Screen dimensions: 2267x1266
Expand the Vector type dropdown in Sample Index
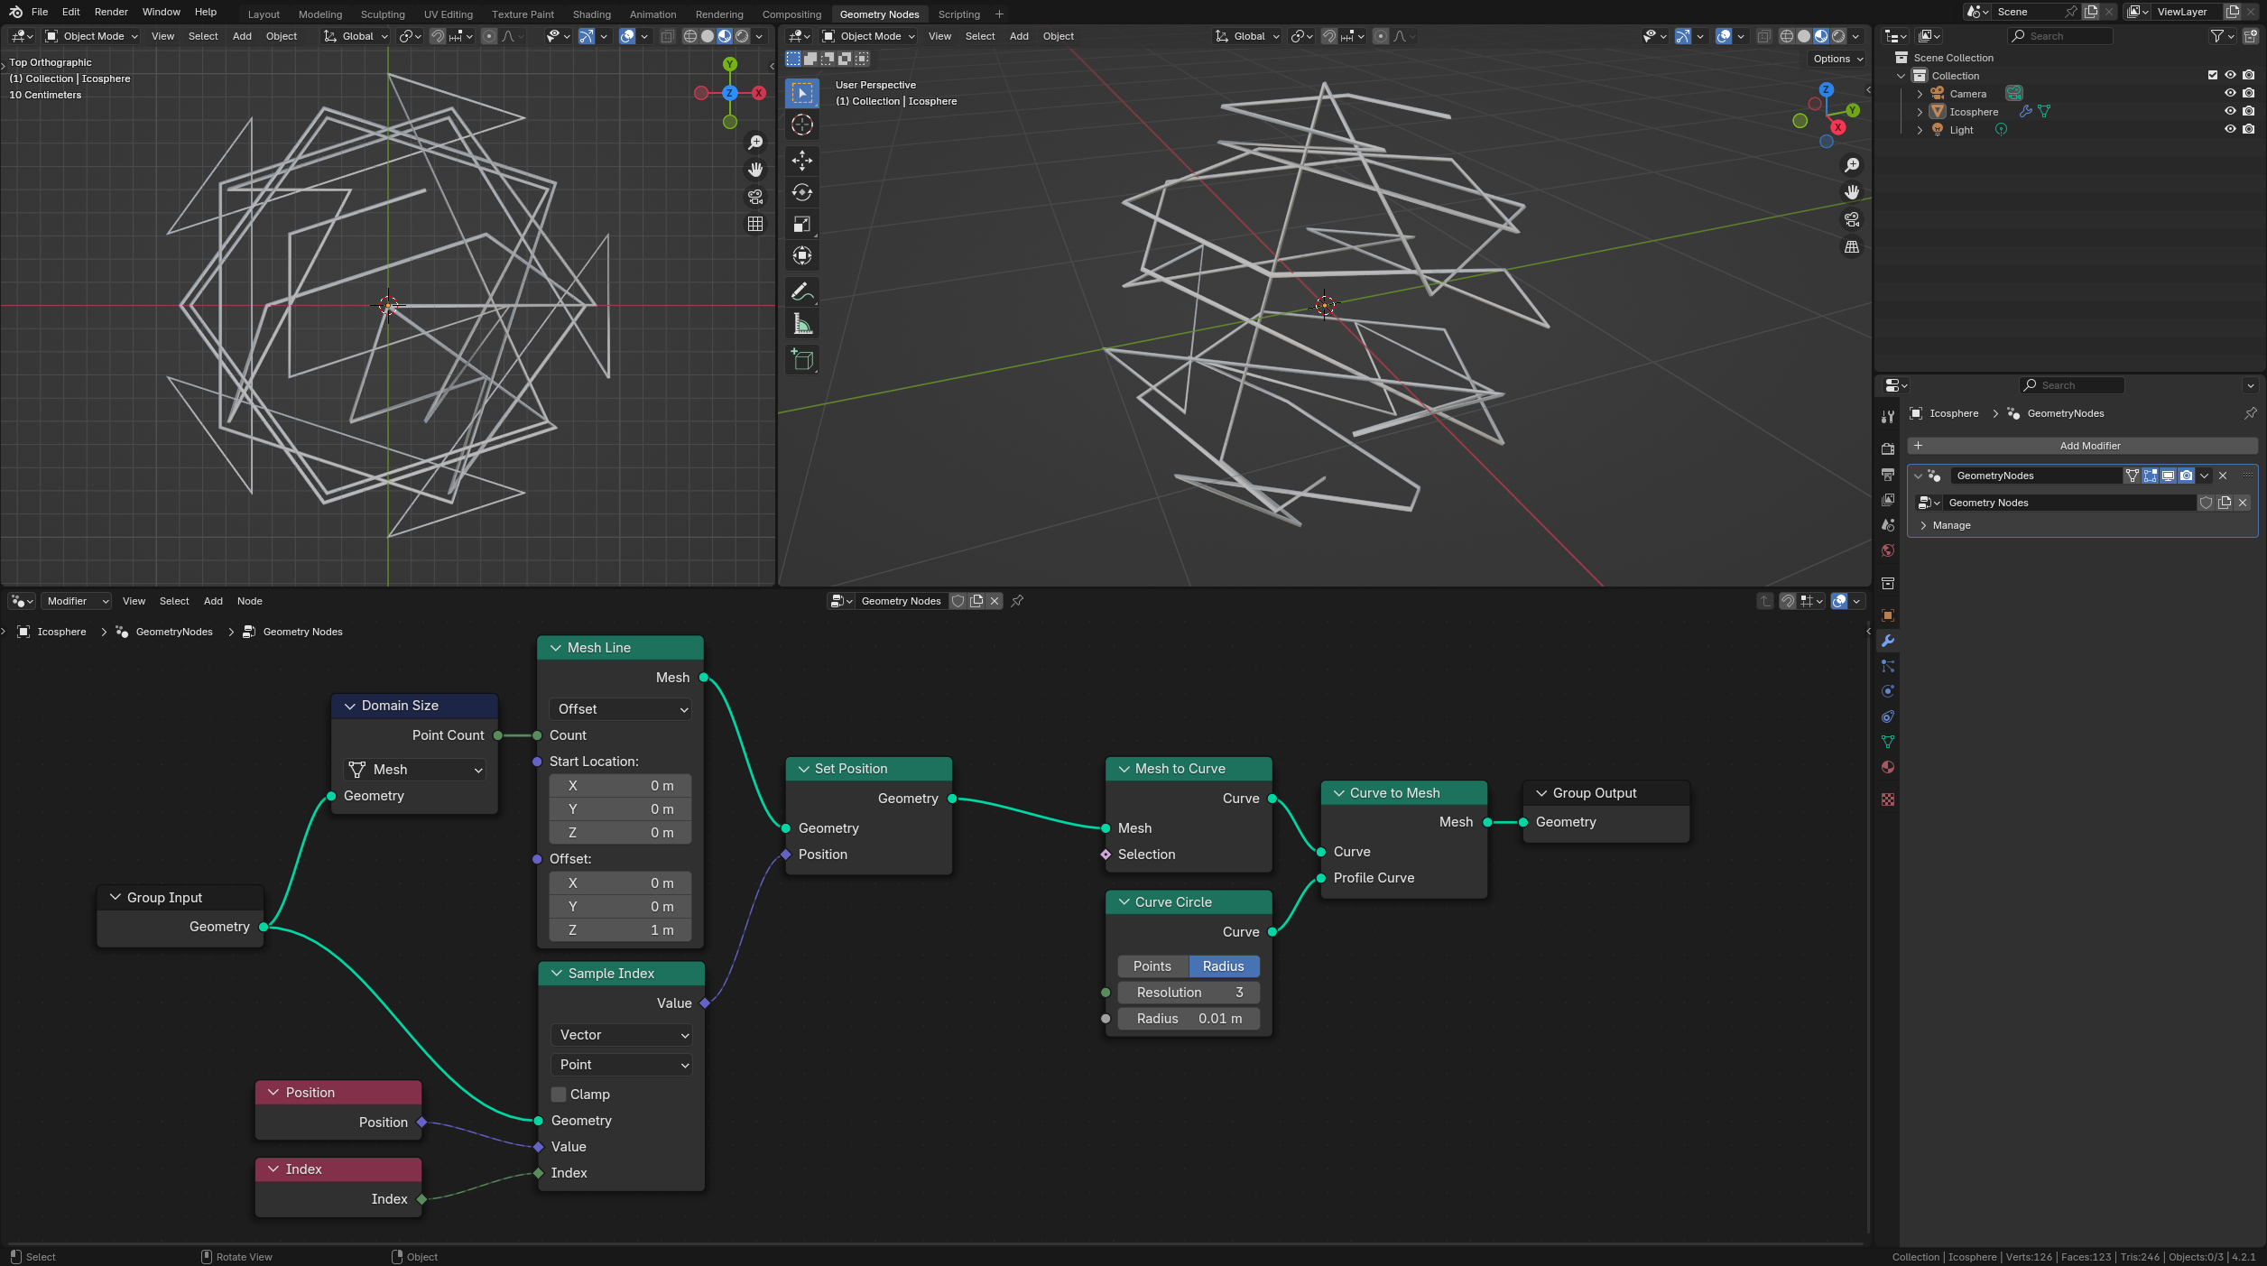coord(621,1034)
